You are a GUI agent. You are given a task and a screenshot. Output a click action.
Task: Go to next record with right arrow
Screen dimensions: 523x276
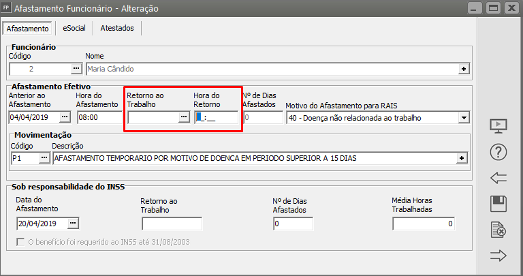pos(498,256)
